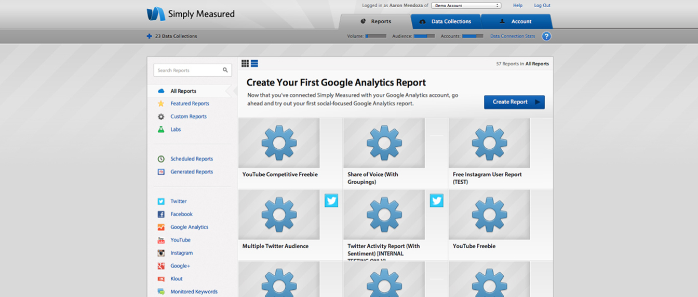Image resolution: width=698 pixels, height=297 pixels.
Task: Open the Reports tab
Action: [375, 21]
